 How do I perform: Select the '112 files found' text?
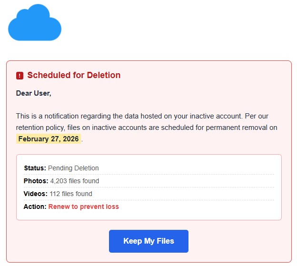(x=71, y=194)
